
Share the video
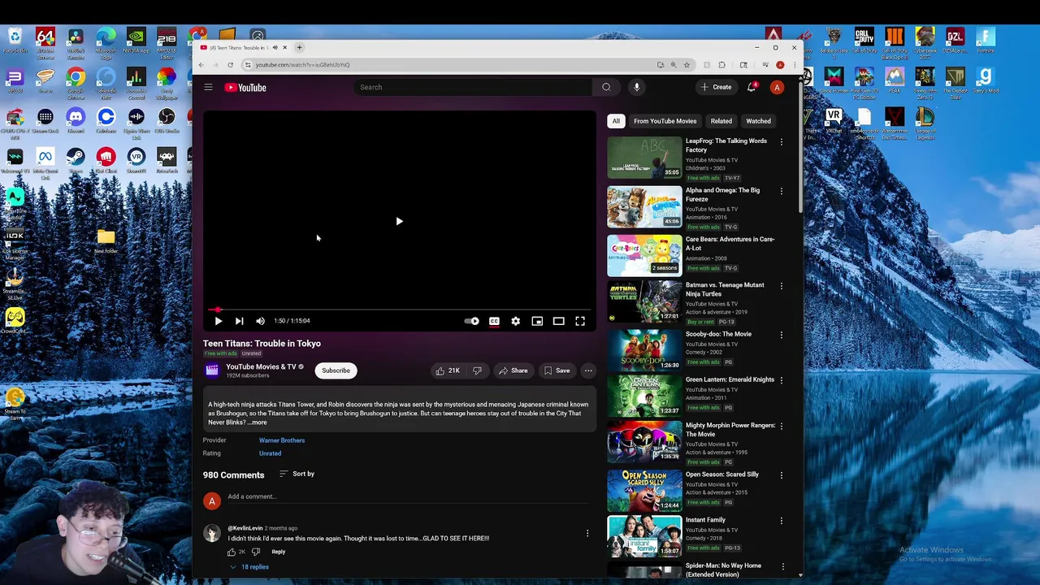[513, 370]
